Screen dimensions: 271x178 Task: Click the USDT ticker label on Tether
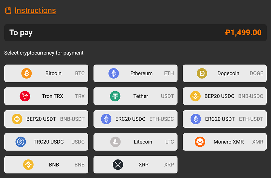(167, 96)
